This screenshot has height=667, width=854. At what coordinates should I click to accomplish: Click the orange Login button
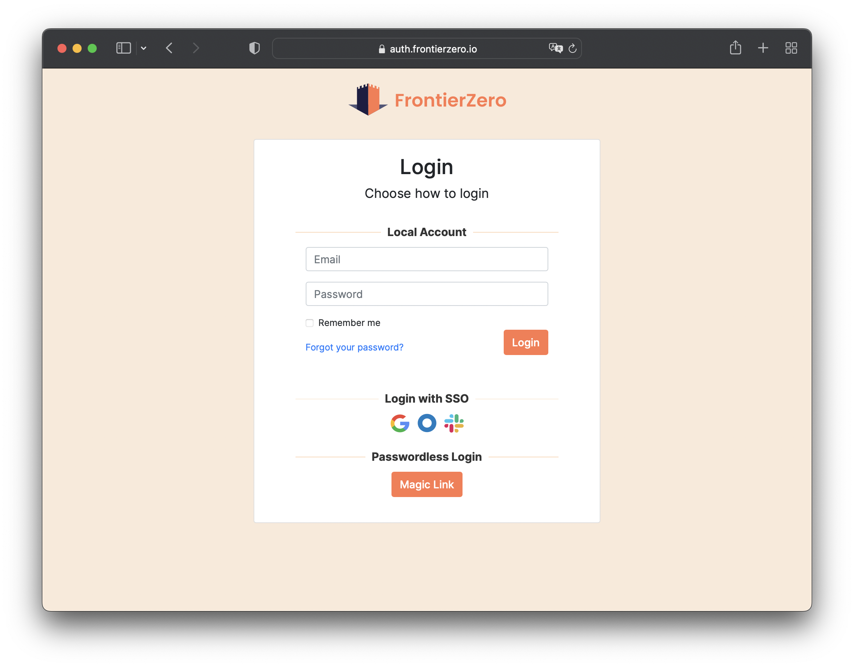(x=526, y=342)
